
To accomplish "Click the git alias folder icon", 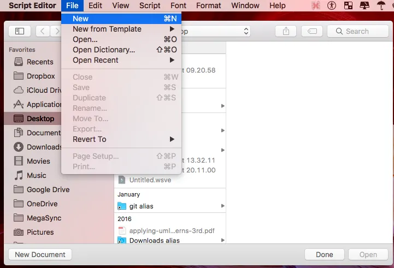I will [122, 206].
